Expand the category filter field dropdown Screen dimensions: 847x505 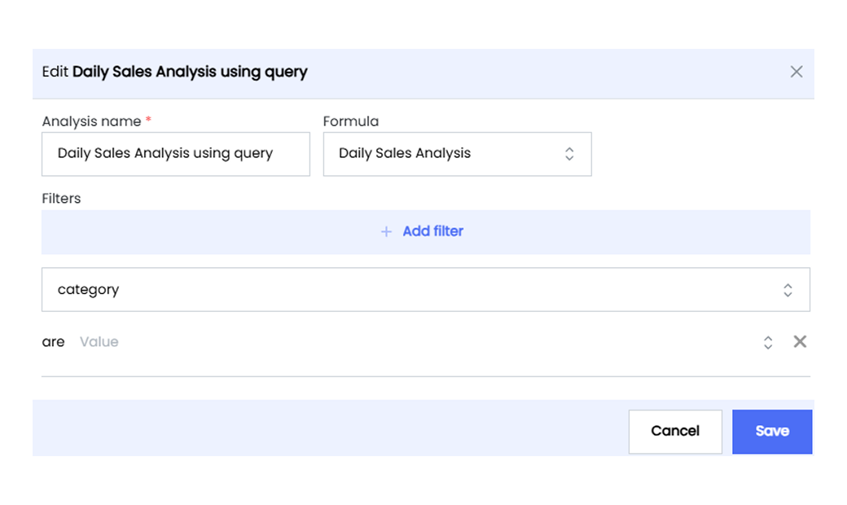pos(426,289)
